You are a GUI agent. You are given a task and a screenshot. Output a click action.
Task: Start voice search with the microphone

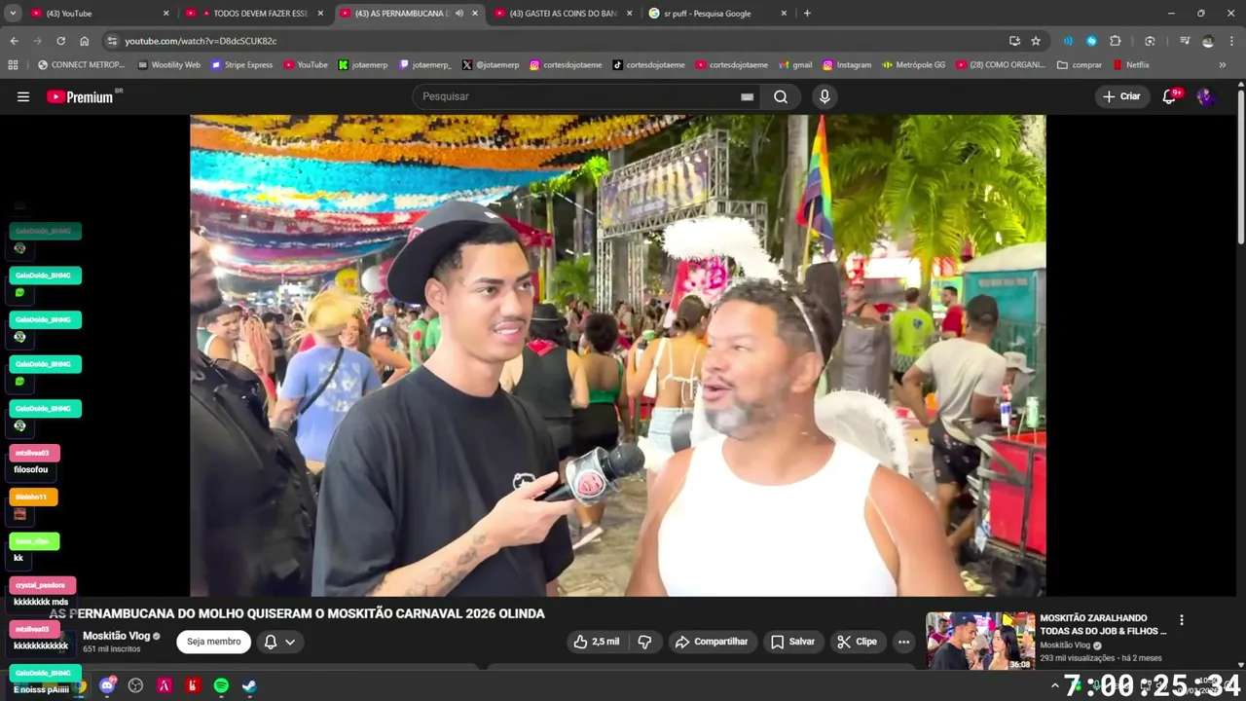[825, 96]
